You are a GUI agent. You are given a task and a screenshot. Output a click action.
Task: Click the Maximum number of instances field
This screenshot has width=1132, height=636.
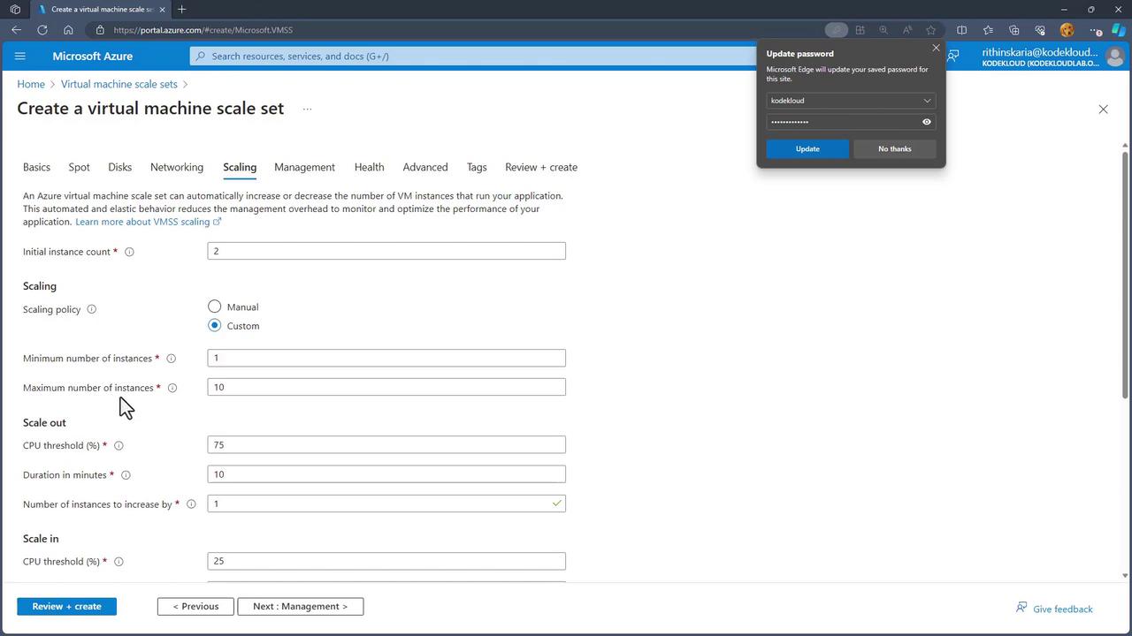coord(386,387)
